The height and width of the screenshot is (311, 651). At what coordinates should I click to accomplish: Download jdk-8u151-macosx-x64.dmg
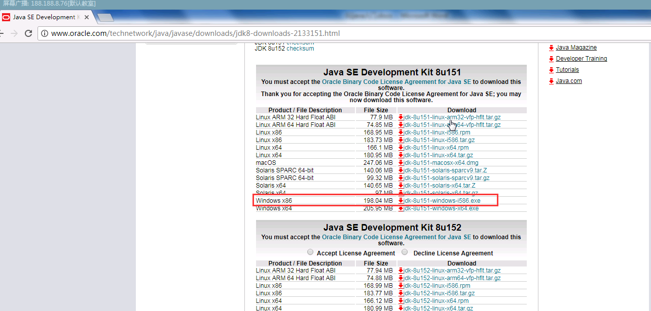pyautogui.click(x=441, y=163)
